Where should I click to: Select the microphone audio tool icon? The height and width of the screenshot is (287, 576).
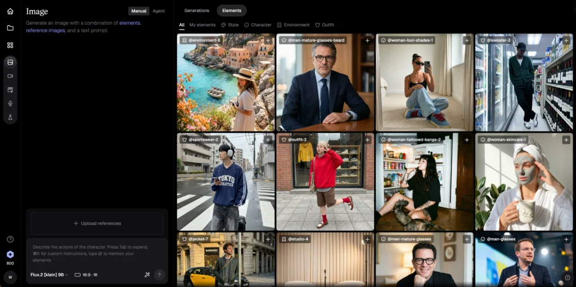[10, 104]
